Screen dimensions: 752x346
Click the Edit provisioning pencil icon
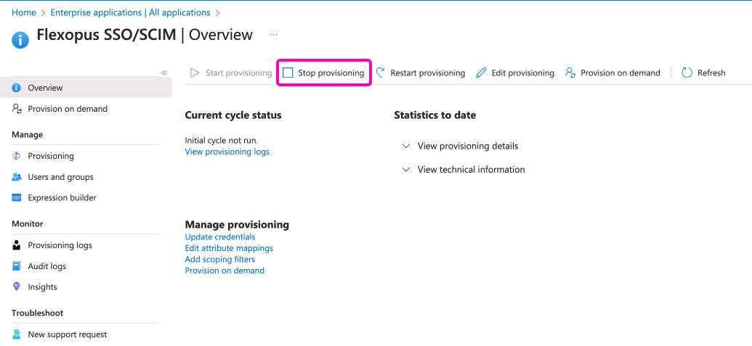pos(481,73)
